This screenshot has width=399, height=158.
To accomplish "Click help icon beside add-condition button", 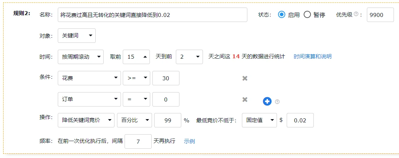I will (277, 102).
